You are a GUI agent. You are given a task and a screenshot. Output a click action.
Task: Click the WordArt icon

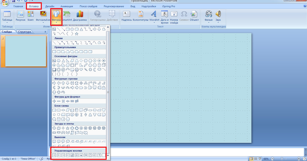[x=154, y=14]
